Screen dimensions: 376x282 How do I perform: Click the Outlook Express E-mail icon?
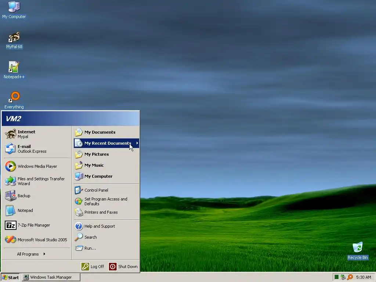click(x=10, y=149)
